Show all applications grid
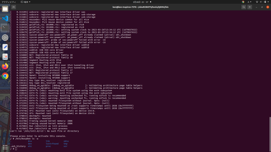Viewport: 271px width, 152px height. click(x=5, y=147)
